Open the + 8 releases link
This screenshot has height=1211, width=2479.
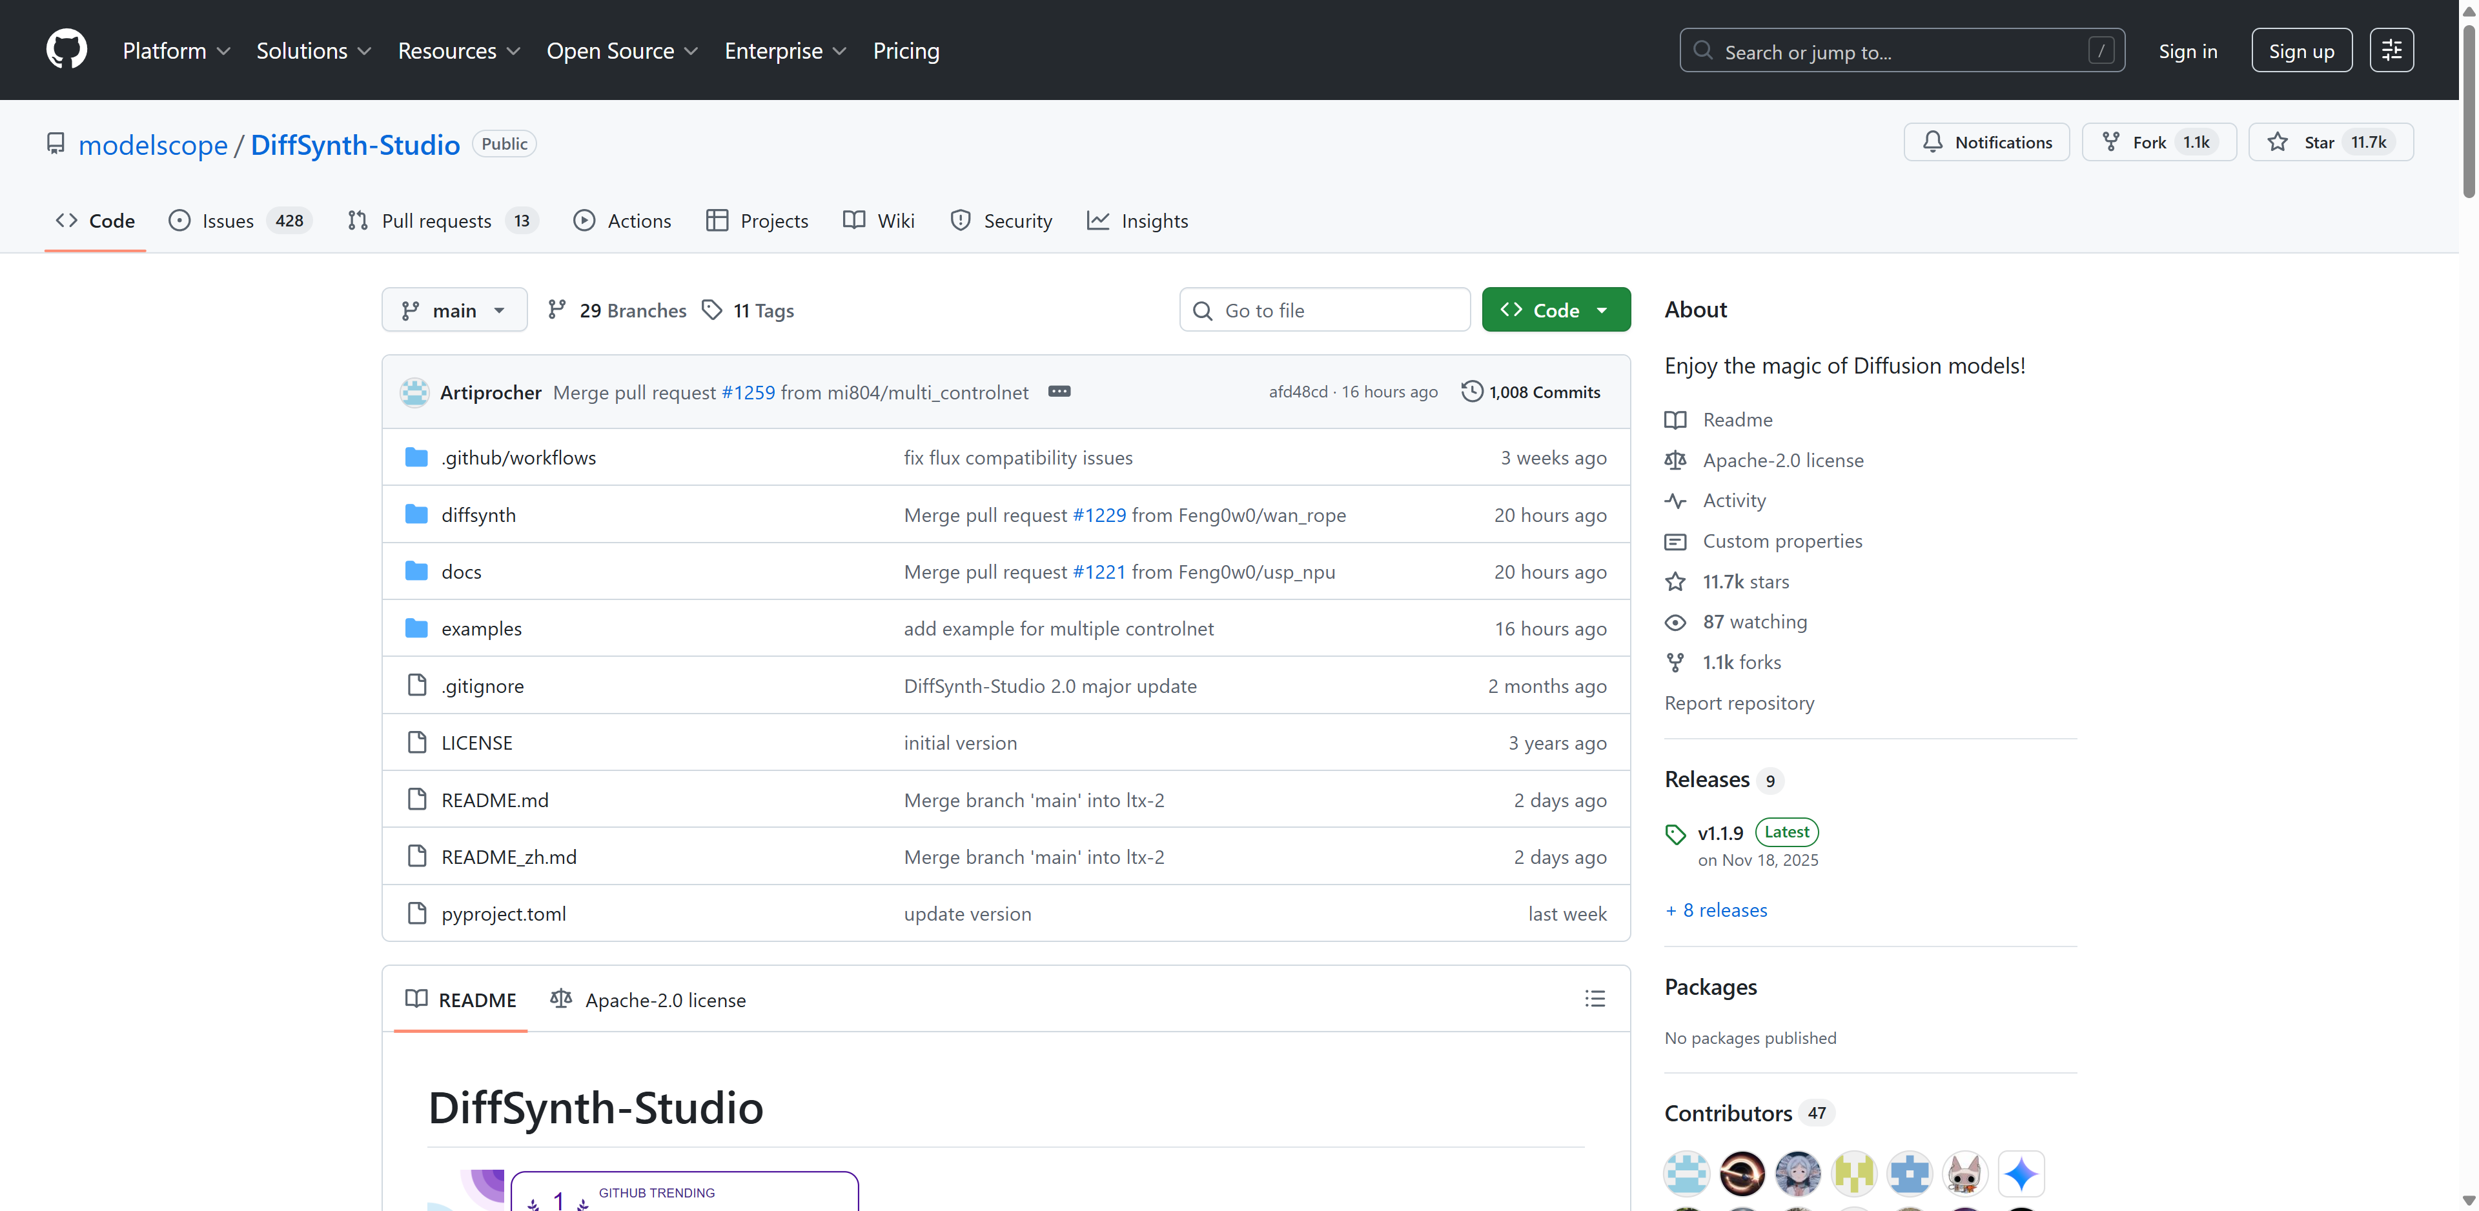point(1716,910)
